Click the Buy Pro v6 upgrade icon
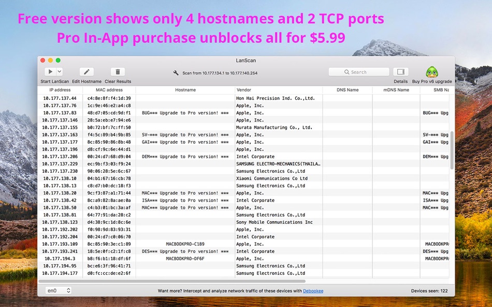The width and height of the screenshot is (492, 307). (432, 72)
